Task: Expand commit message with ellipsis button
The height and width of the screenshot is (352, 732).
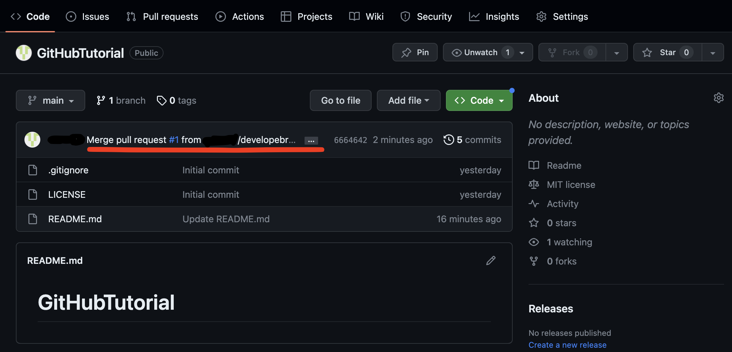Action: tap(311, 141)
